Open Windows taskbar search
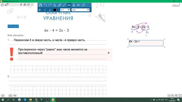Viewport: 182px width, 102px height. click(x=8, y=100)
